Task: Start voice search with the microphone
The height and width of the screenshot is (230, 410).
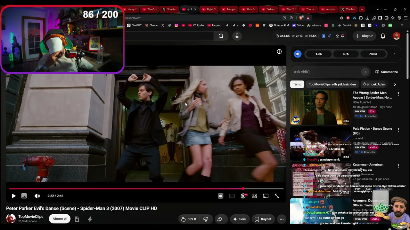Action: click(237, 36)
